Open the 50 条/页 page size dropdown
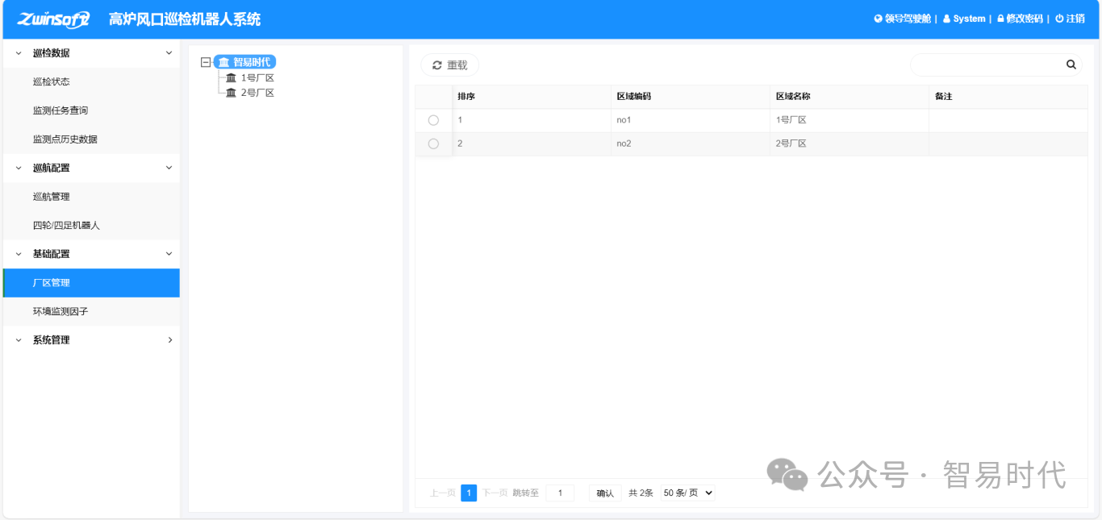Image resolution: width=1102 pixels, height=520 pixels. tap(687, 493)
